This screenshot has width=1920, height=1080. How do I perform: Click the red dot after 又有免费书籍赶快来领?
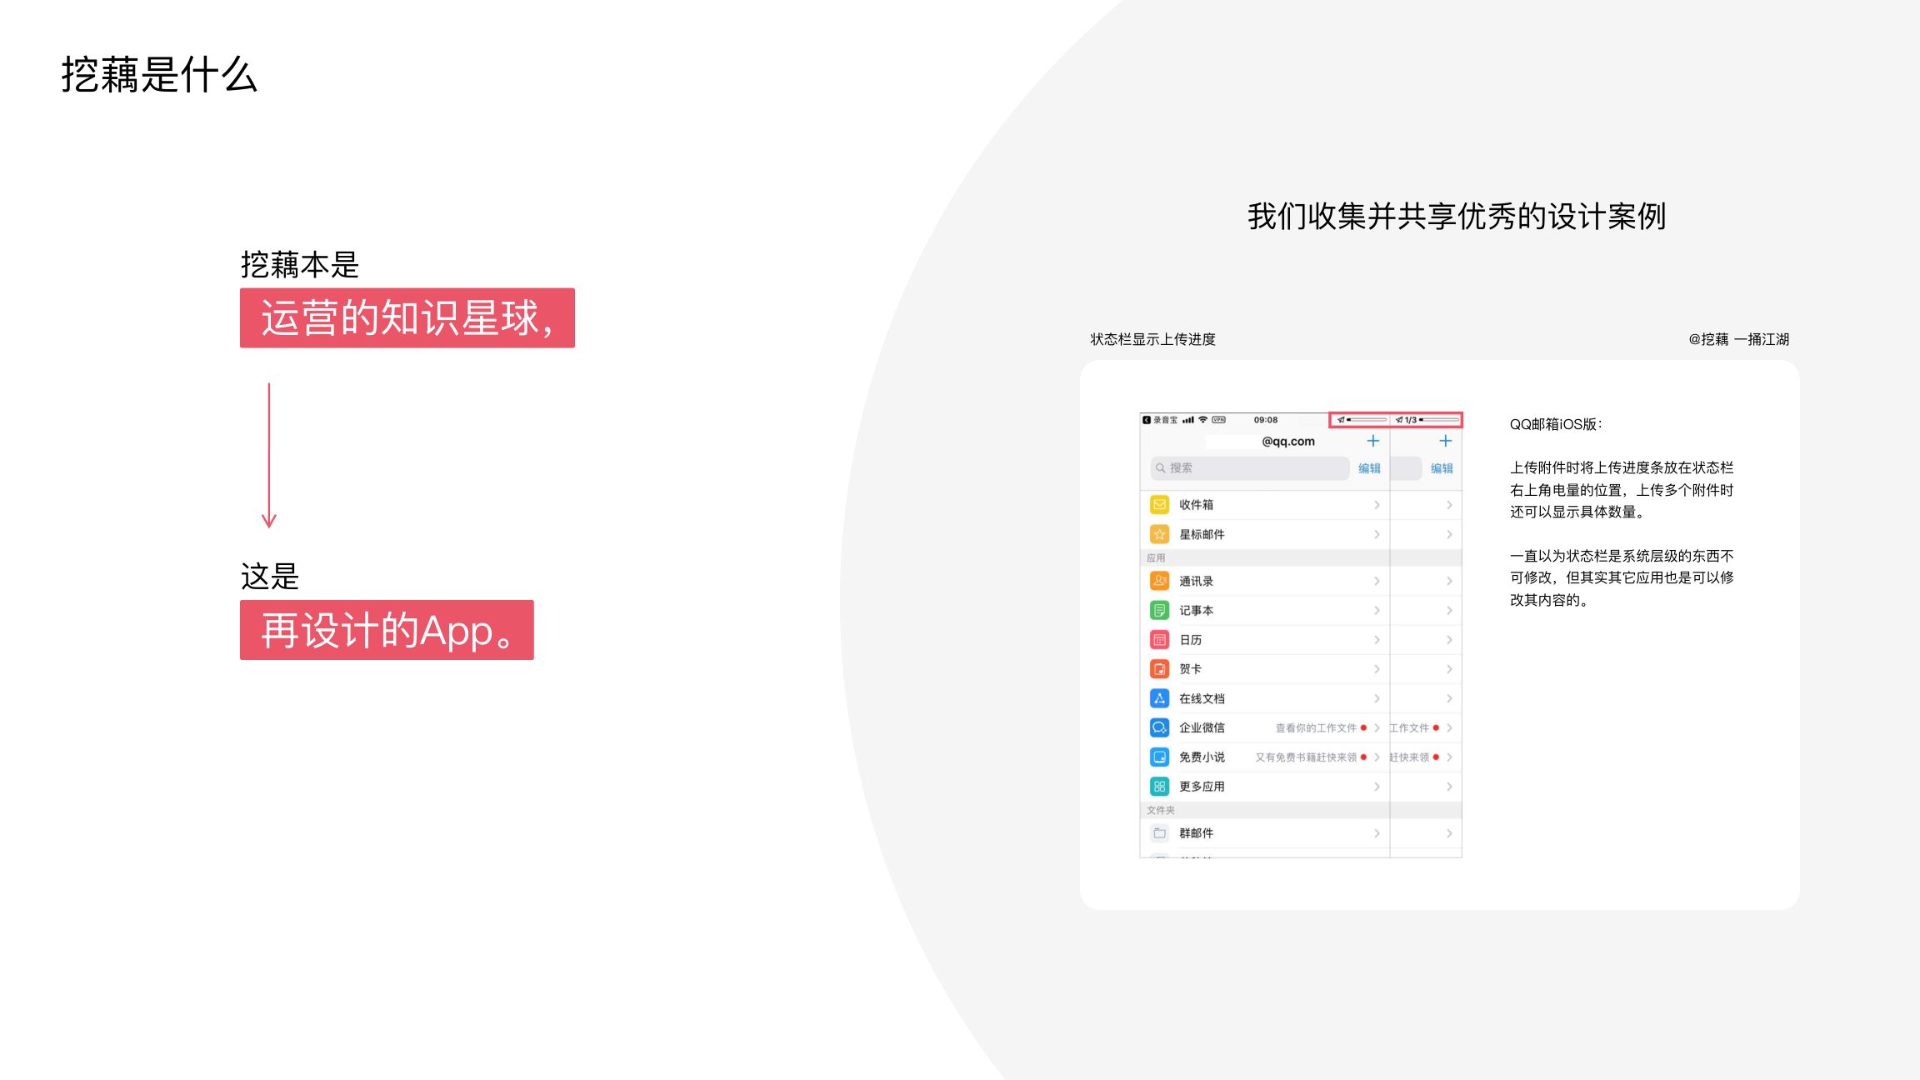tap(1363, 757)
